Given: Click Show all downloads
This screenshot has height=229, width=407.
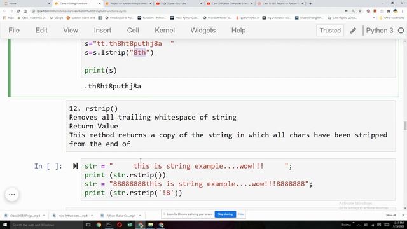Looking at the screenshot, I should pyautogui.click(x=391, y=215).
